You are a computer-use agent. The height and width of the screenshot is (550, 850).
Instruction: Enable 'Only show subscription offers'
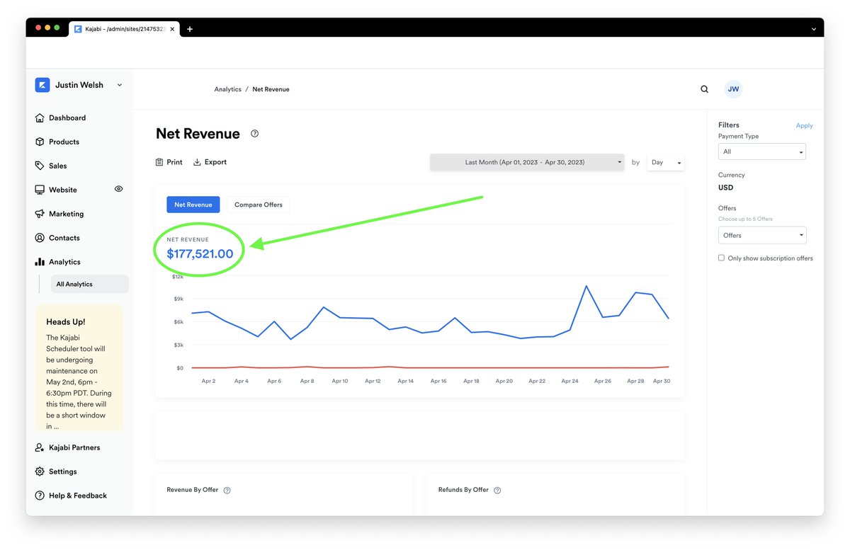[721, 258]
